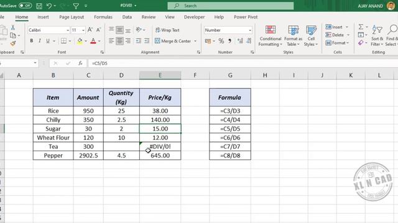Click the Decrease Indent icon
Viewport: 398px width, 223px height.
pos(139,41)
